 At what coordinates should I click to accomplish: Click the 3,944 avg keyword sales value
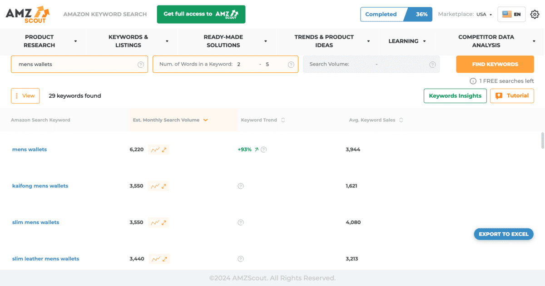(x=353, y=150)
